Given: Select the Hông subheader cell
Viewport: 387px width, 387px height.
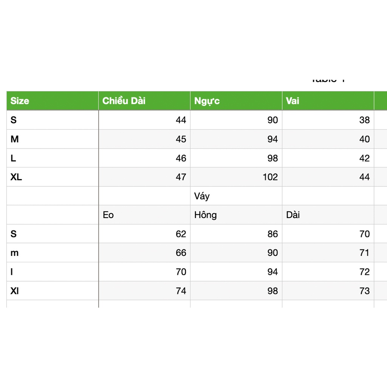Looking at the screenshot, I should coord(236,215).
